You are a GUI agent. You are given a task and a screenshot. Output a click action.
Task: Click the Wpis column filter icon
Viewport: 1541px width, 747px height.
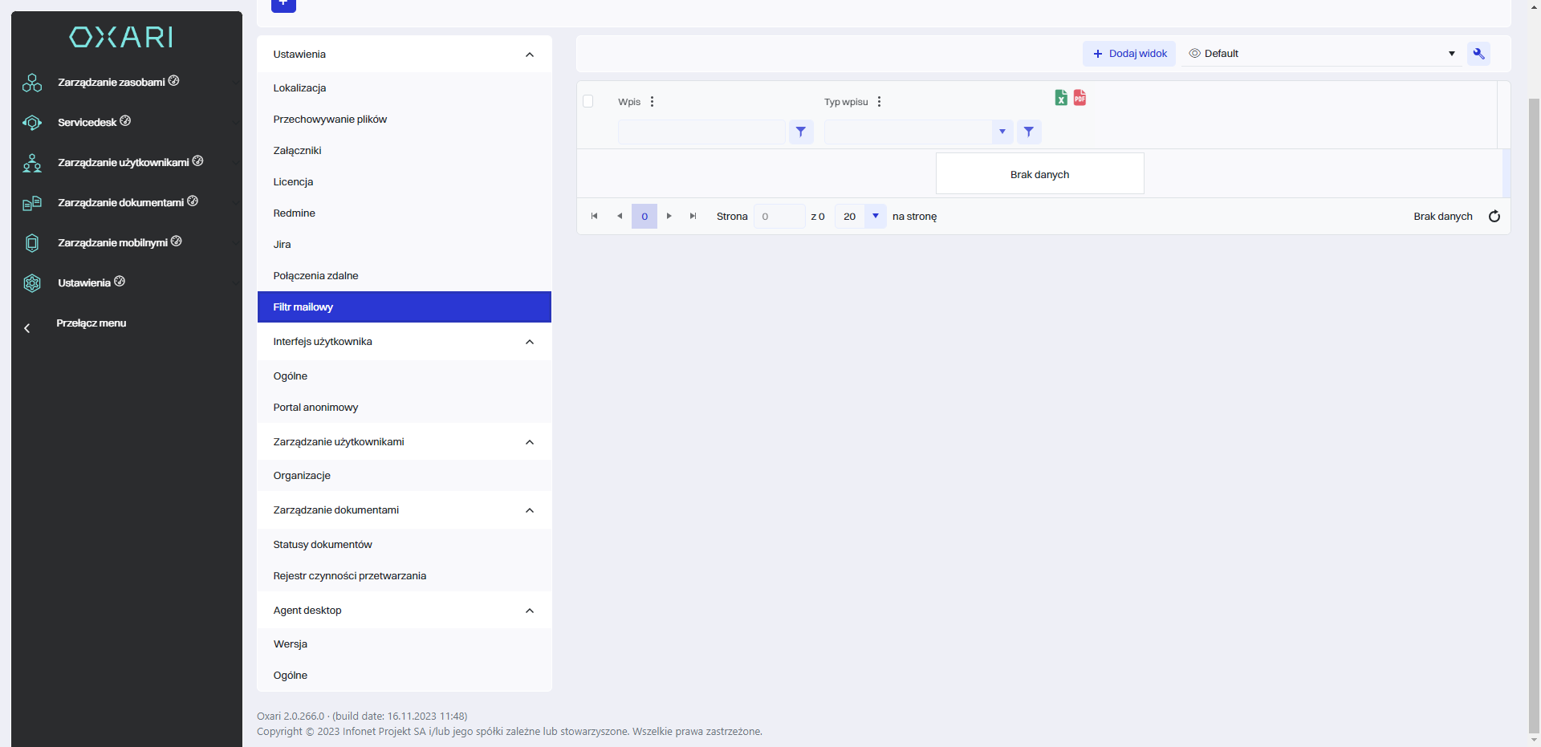click(x=801, y=132)
